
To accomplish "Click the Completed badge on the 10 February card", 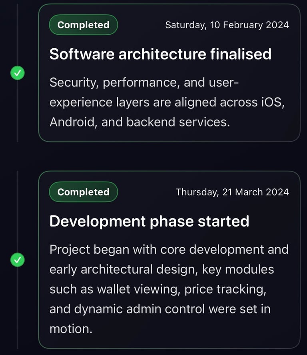I will (83, 25).
